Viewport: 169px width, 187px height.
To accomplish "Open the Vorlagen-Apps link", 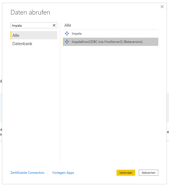I will click(x=63, y=173).
